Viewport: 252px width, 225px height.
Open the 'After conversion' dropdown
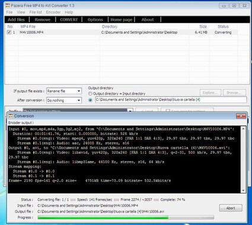tap(64, 101)
